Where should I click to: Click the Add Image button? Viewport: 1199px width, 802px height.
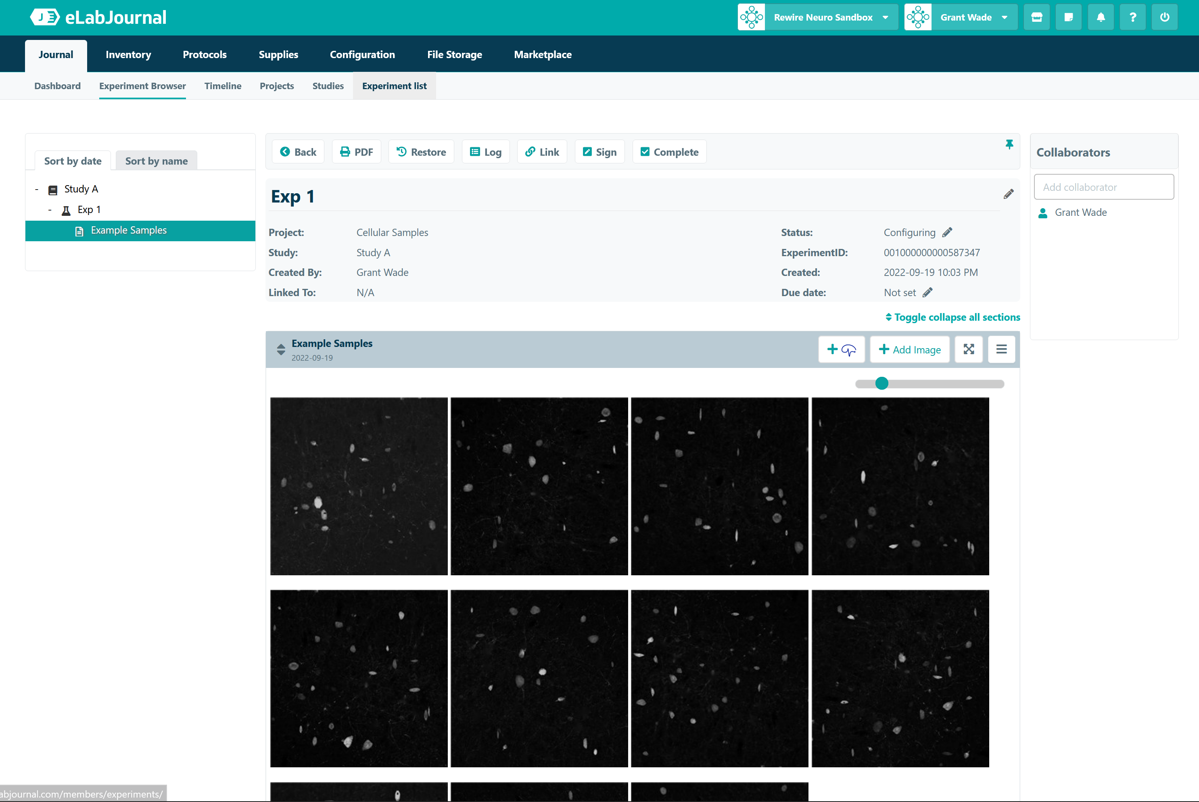[x=910, y=349]
